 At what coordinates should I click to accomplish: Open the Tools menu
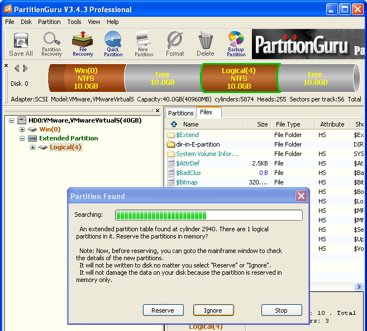tap(74, 22)
